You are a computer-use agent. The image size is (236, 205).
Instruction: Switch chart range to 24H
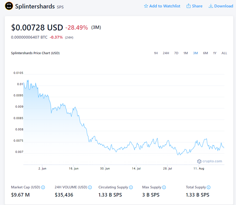(x=166, y=53)
